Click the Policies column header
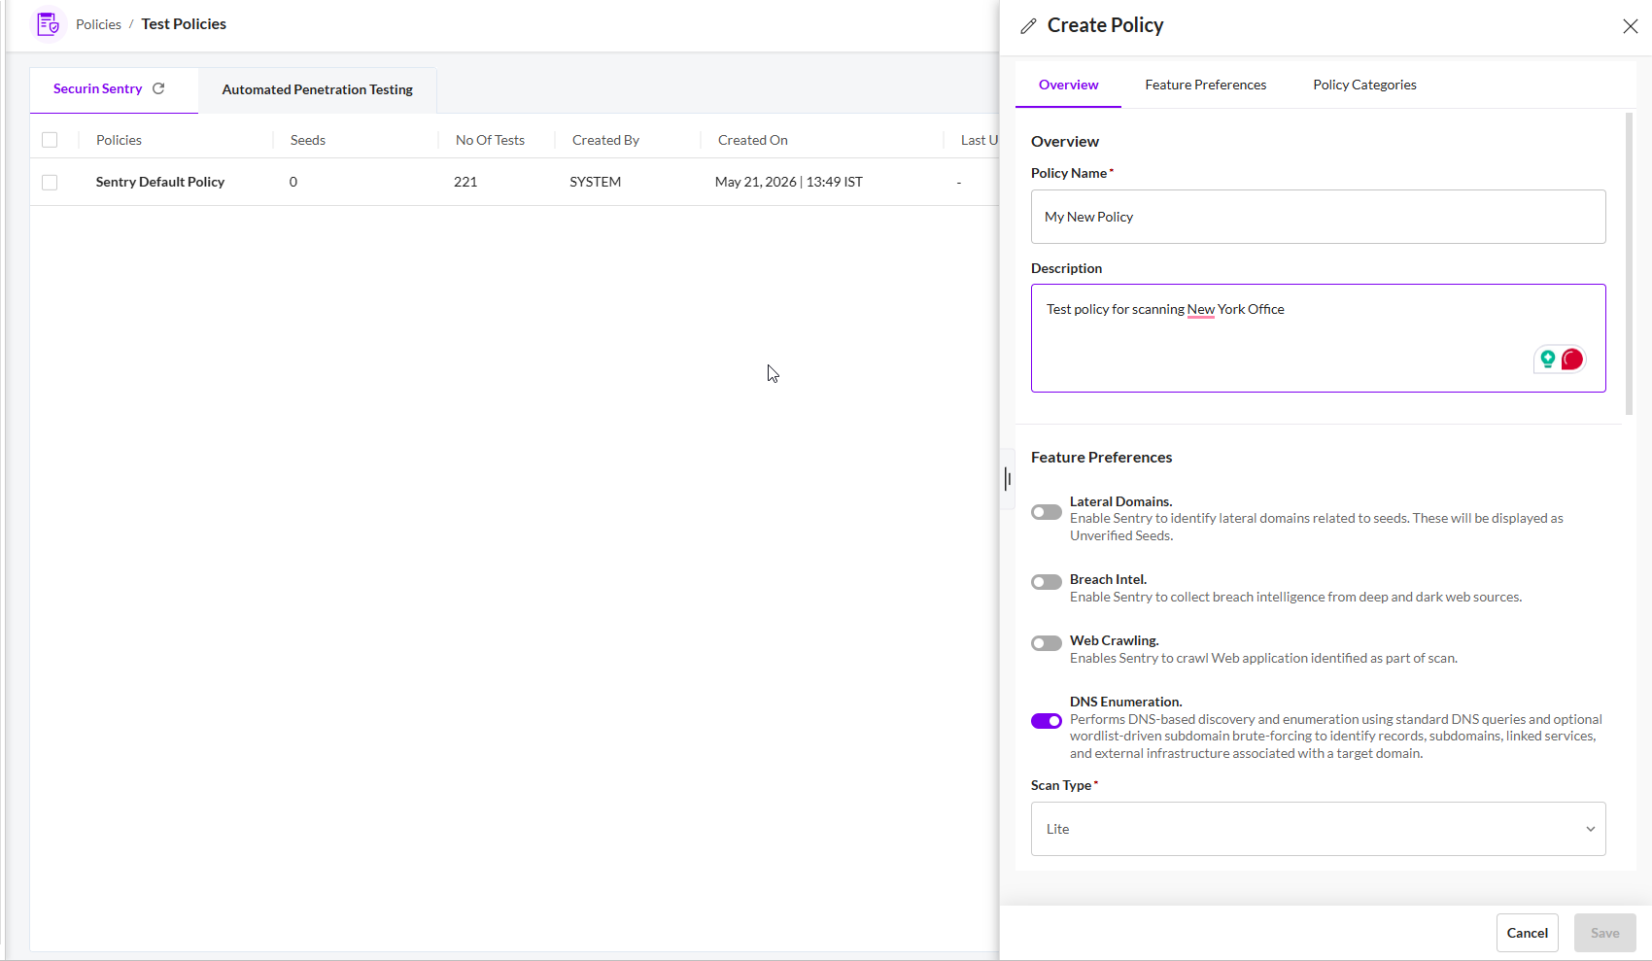 pos(119,140)
